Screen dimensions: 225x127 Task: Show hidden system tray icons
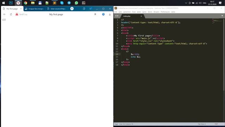click(x=186, y=3)
